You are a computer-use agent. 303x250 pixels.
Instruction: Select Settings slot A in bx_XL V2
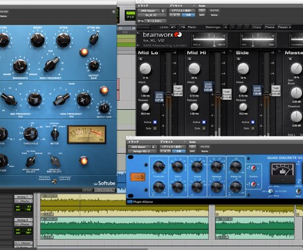coord(225,27)
